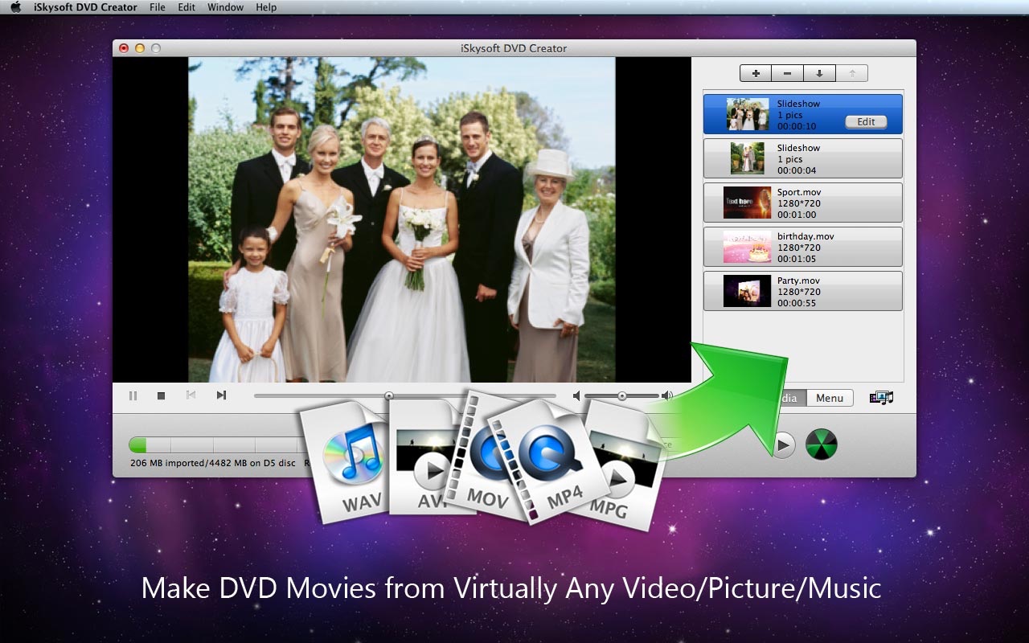Viewport: 1029px width, 643px height.
Task: Select the 'birthday.mov' file name
Action: click(806, 236)
